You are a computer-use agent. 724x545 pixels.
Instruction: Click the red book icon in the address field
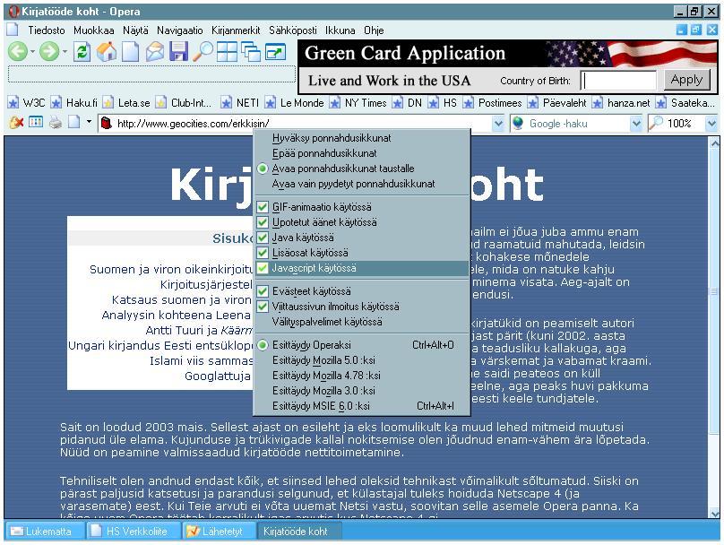tap(107, 124)
